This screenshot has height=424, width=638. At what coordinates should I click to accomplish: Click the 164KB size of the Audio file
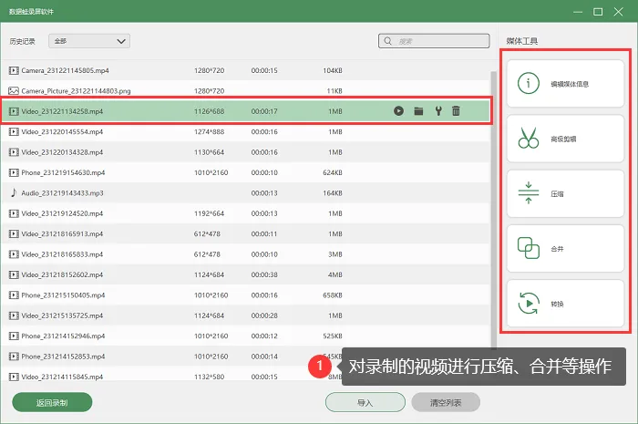click(x=333, y=193)
